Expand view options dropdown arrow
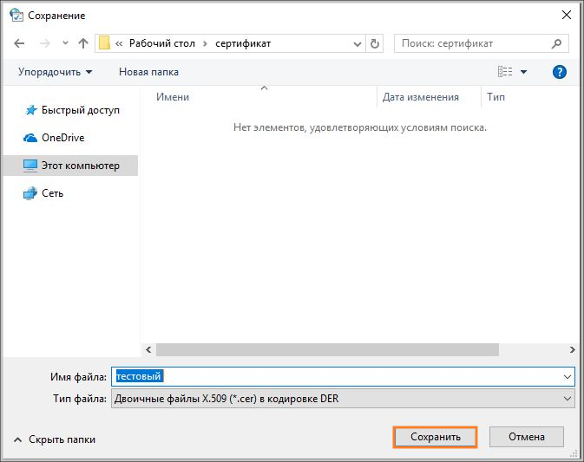Image resolution: width=584 pixels, height=462 pixels. tap(524, 72)
